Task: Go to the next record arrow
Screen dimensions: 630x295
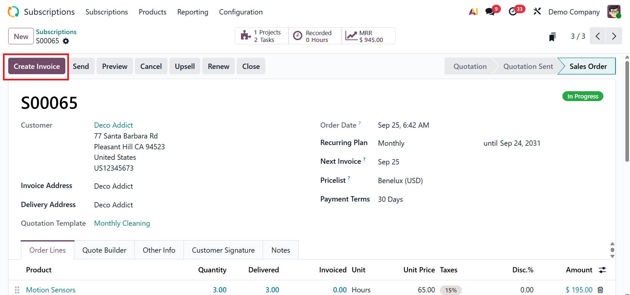Action: click(x=614, y=36)
